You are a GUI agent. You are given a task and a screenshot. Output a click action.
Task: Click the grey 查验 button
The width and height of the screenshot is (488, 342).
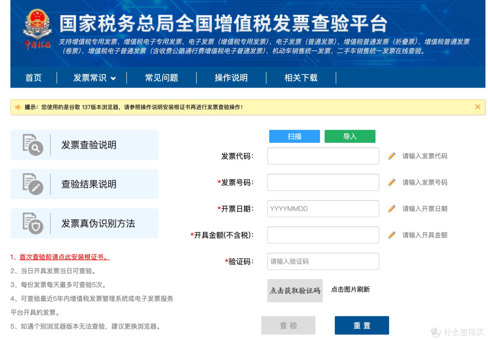tap(288, 325)
